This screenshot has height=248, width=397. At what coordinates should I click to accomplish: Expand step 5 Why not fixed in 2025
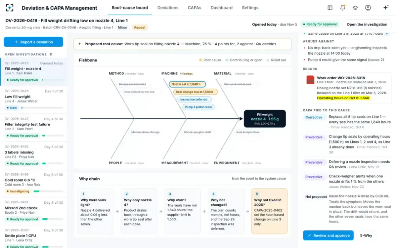pyautogui.click(x=269, y=211)
